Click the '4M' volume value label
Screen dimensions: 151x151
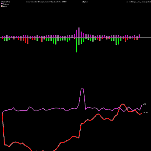pos(144,104)
